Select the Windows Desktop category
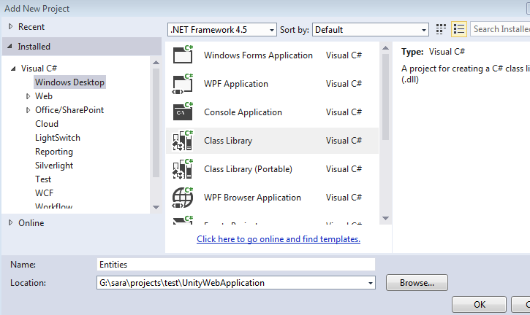 [69, 82]
